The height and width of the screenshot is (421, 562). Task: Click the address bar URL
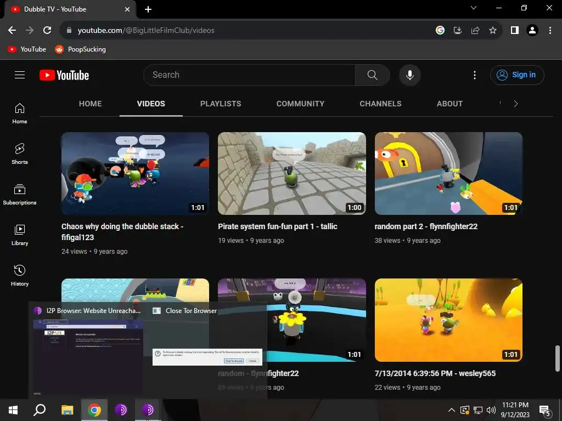click(146, 31)
